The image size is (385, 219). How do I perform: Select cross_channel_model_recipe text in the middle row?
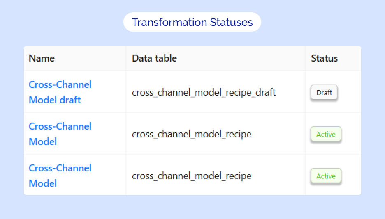(x=191, y=135)
